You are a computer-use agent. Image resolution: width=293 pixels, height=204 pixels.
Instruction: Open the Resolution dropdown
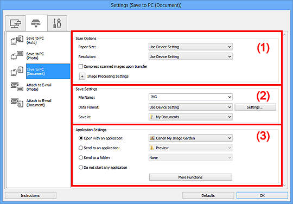(190, 56)
